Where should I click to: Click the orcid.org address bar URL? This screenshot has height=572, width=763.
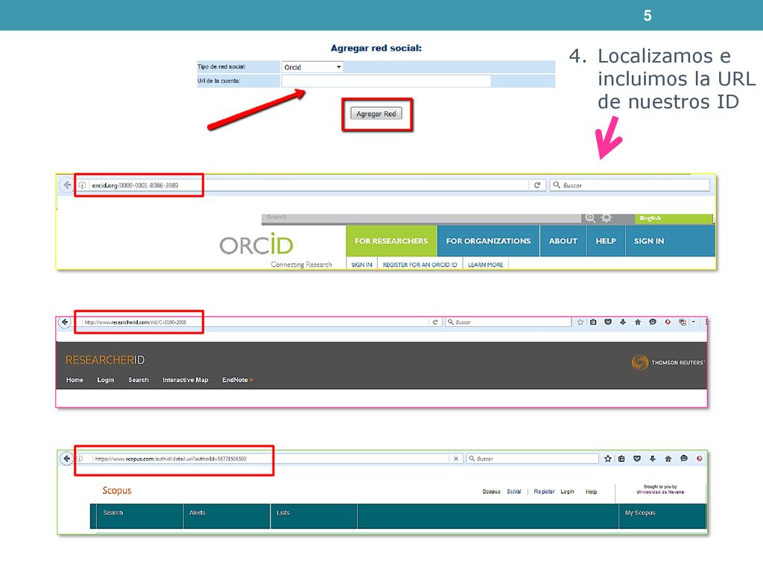tap(136, 185)
